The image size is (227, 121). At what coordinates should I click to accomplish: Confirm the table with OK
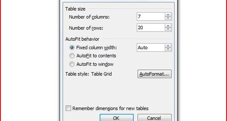coord(117,118)
